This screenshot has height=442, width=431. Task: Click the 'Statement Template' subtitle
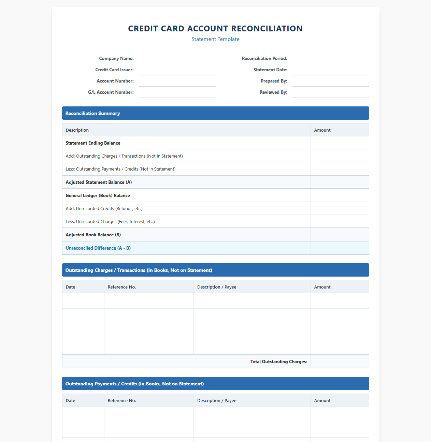(215, 39)
